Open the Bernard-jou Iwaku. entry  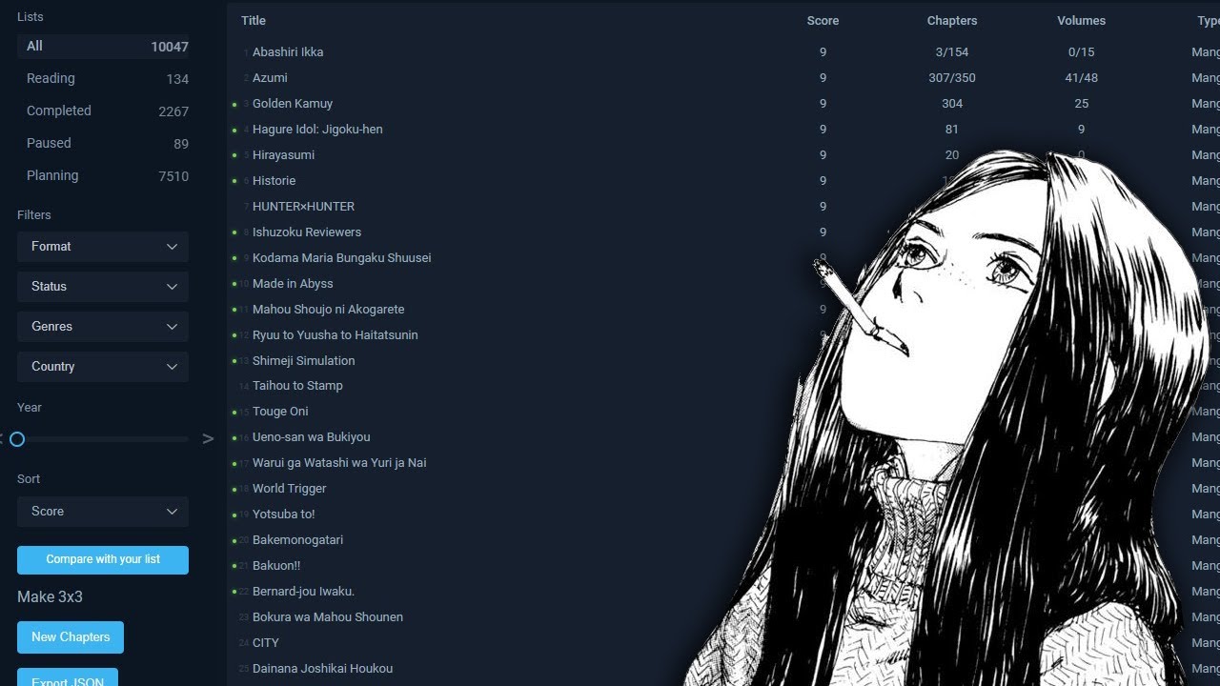[303, 591]
